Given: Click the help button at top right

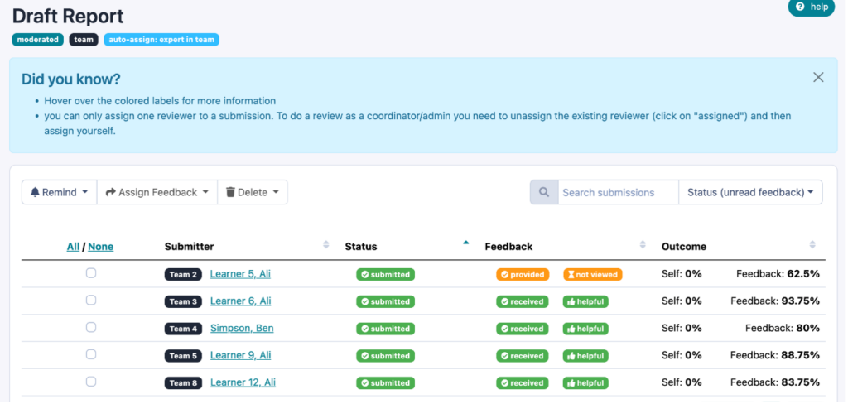Looking at the screenshot, I should coord(811,7).
